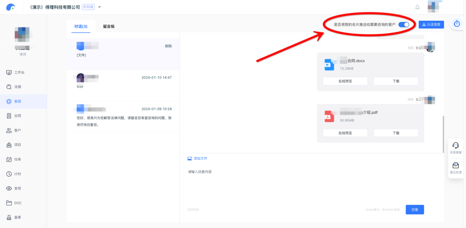The width and height of the screenshot is (466, 228).
Task: Click 在线预览 for 介绍.pdf
Action: 345,133
